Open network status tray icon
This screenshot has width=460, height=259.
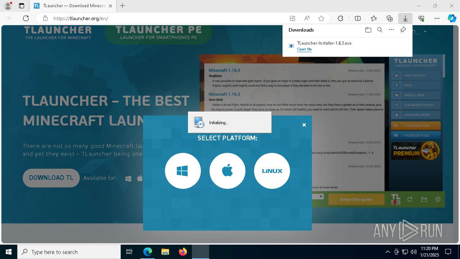pyautogui.click(x=405, y=252)
